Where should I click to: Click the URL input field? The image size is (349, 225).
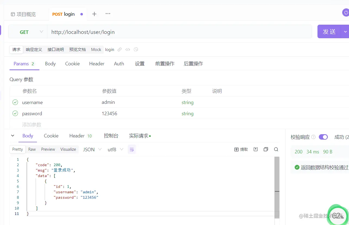179,32
